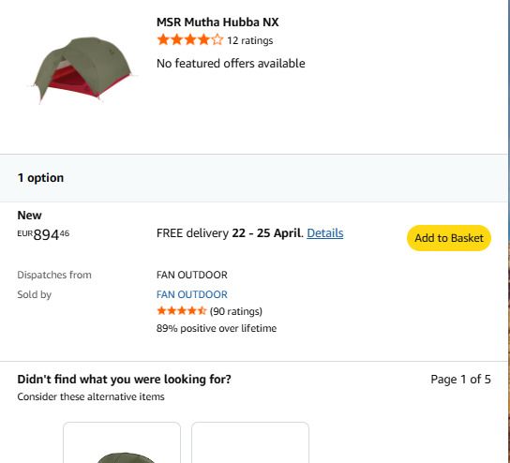
Task: Click the EUR 894.46 price
Action: coord(43,234)
